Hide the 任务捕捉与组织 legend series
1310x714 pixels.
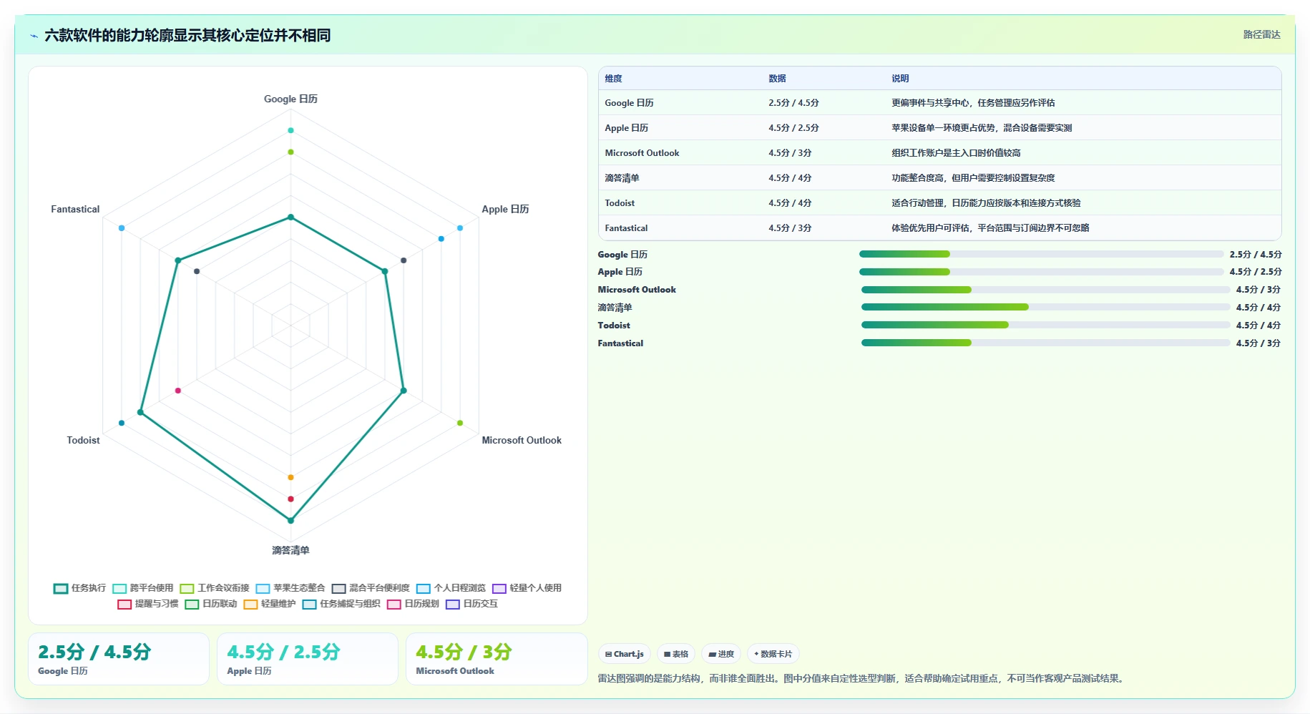[341, 604]
